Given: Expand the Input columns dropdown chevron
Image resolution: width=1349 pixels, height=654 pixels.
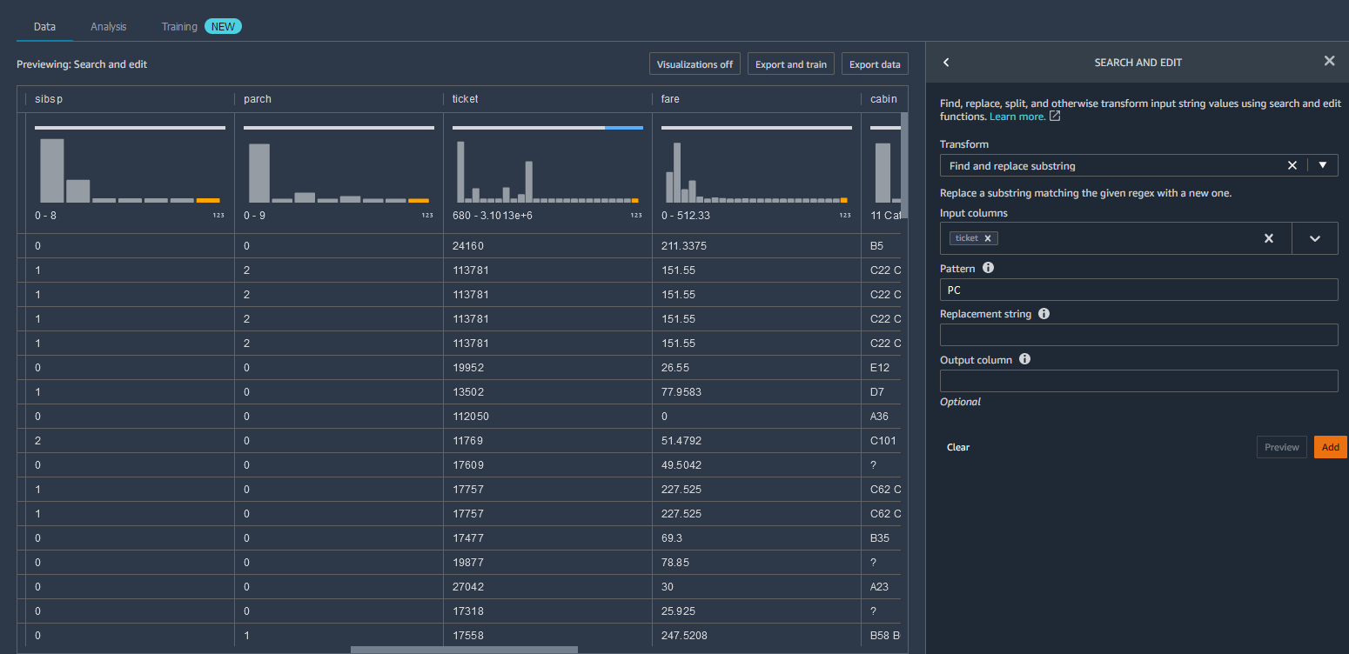Looking at the screenshot, I should point(1315,238).
